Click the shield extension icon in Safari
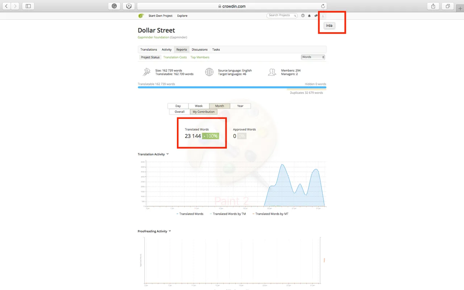The width and height of the screenshot is (464, 290). click(x=129, y=6)
